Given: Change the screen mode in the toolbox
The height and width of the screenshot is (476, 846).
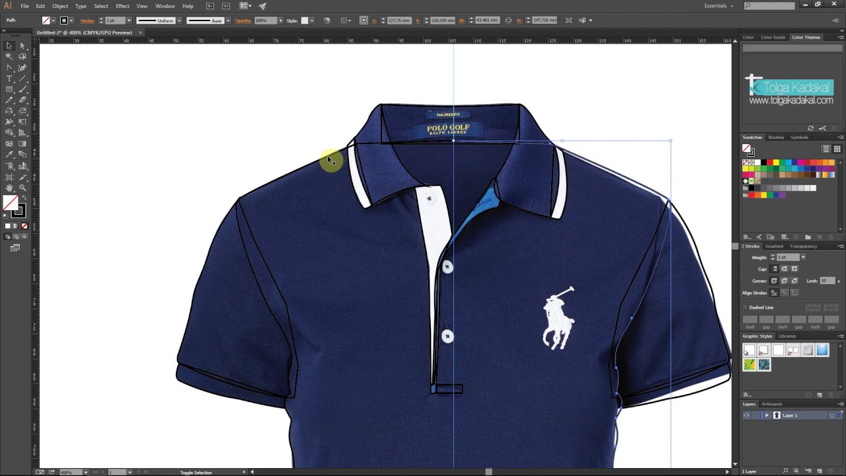Looking at the screenshot, I should click(15, 248).
